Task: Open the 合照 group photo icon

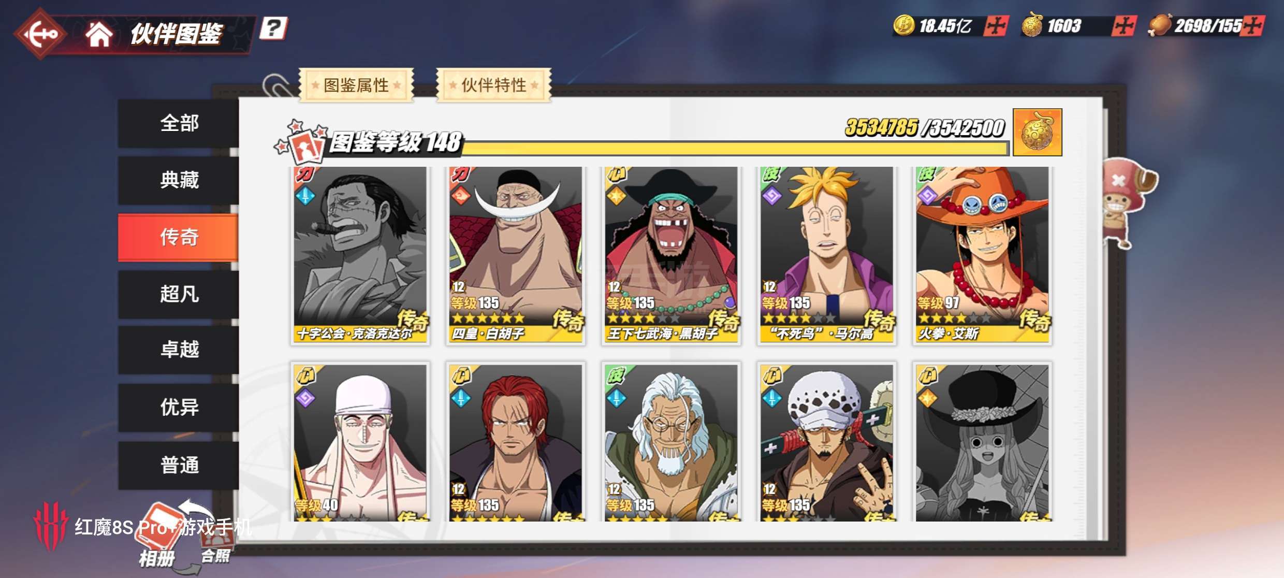Action: click(x=215, y=544)
